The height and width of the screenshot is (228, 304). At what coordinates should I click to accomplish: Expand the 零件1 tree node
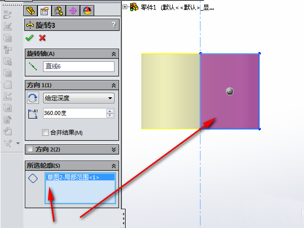pos(125,7)
